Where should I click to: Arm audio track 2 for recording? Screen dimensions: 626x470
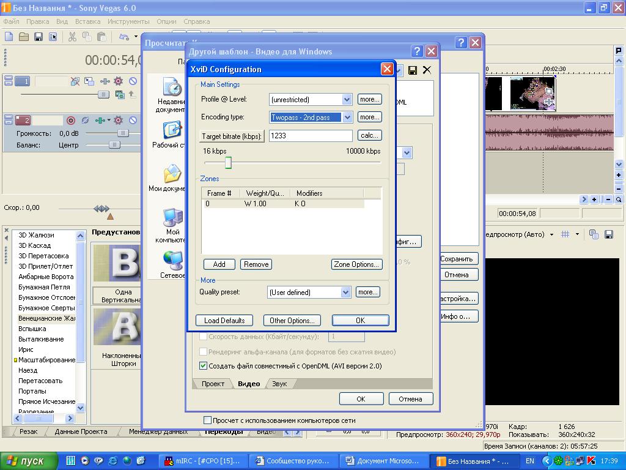point(71,120)
